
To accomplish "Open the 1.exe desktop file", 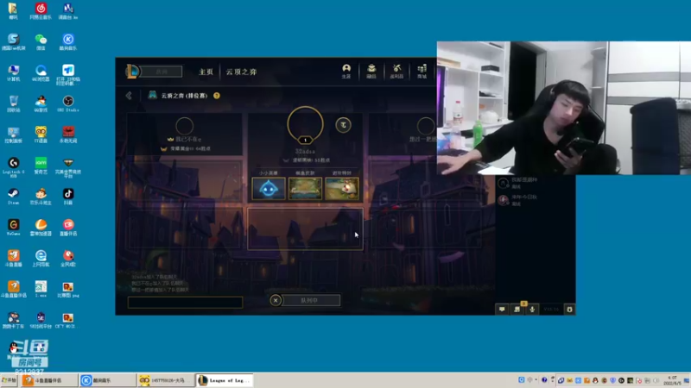I will [x=41, y=289].
